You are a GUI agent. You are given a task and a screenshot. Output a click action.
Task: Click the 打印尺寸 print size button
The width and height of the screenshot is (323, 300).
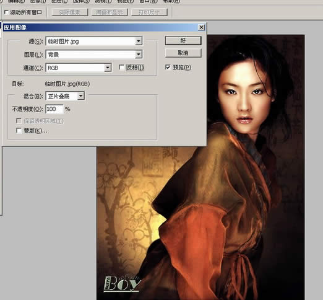(x=149, y=12)
